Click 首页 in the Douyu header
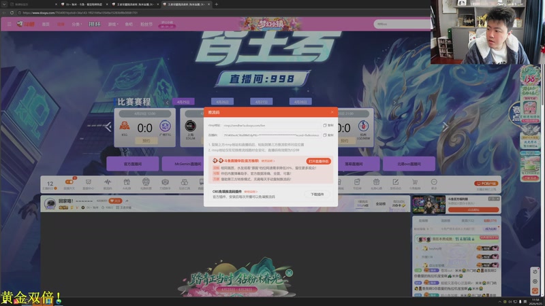Image resolution: width=545 pixels, height=306 pixels. (x=46, y=24)
